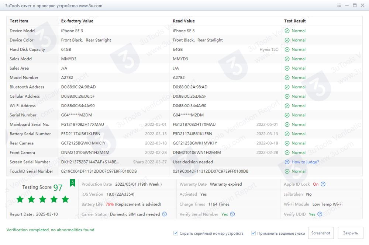Click the list menu icon in the title bar
Image resolution: width=369 pixels, height=245 pixels.
[x=339, y=6]
